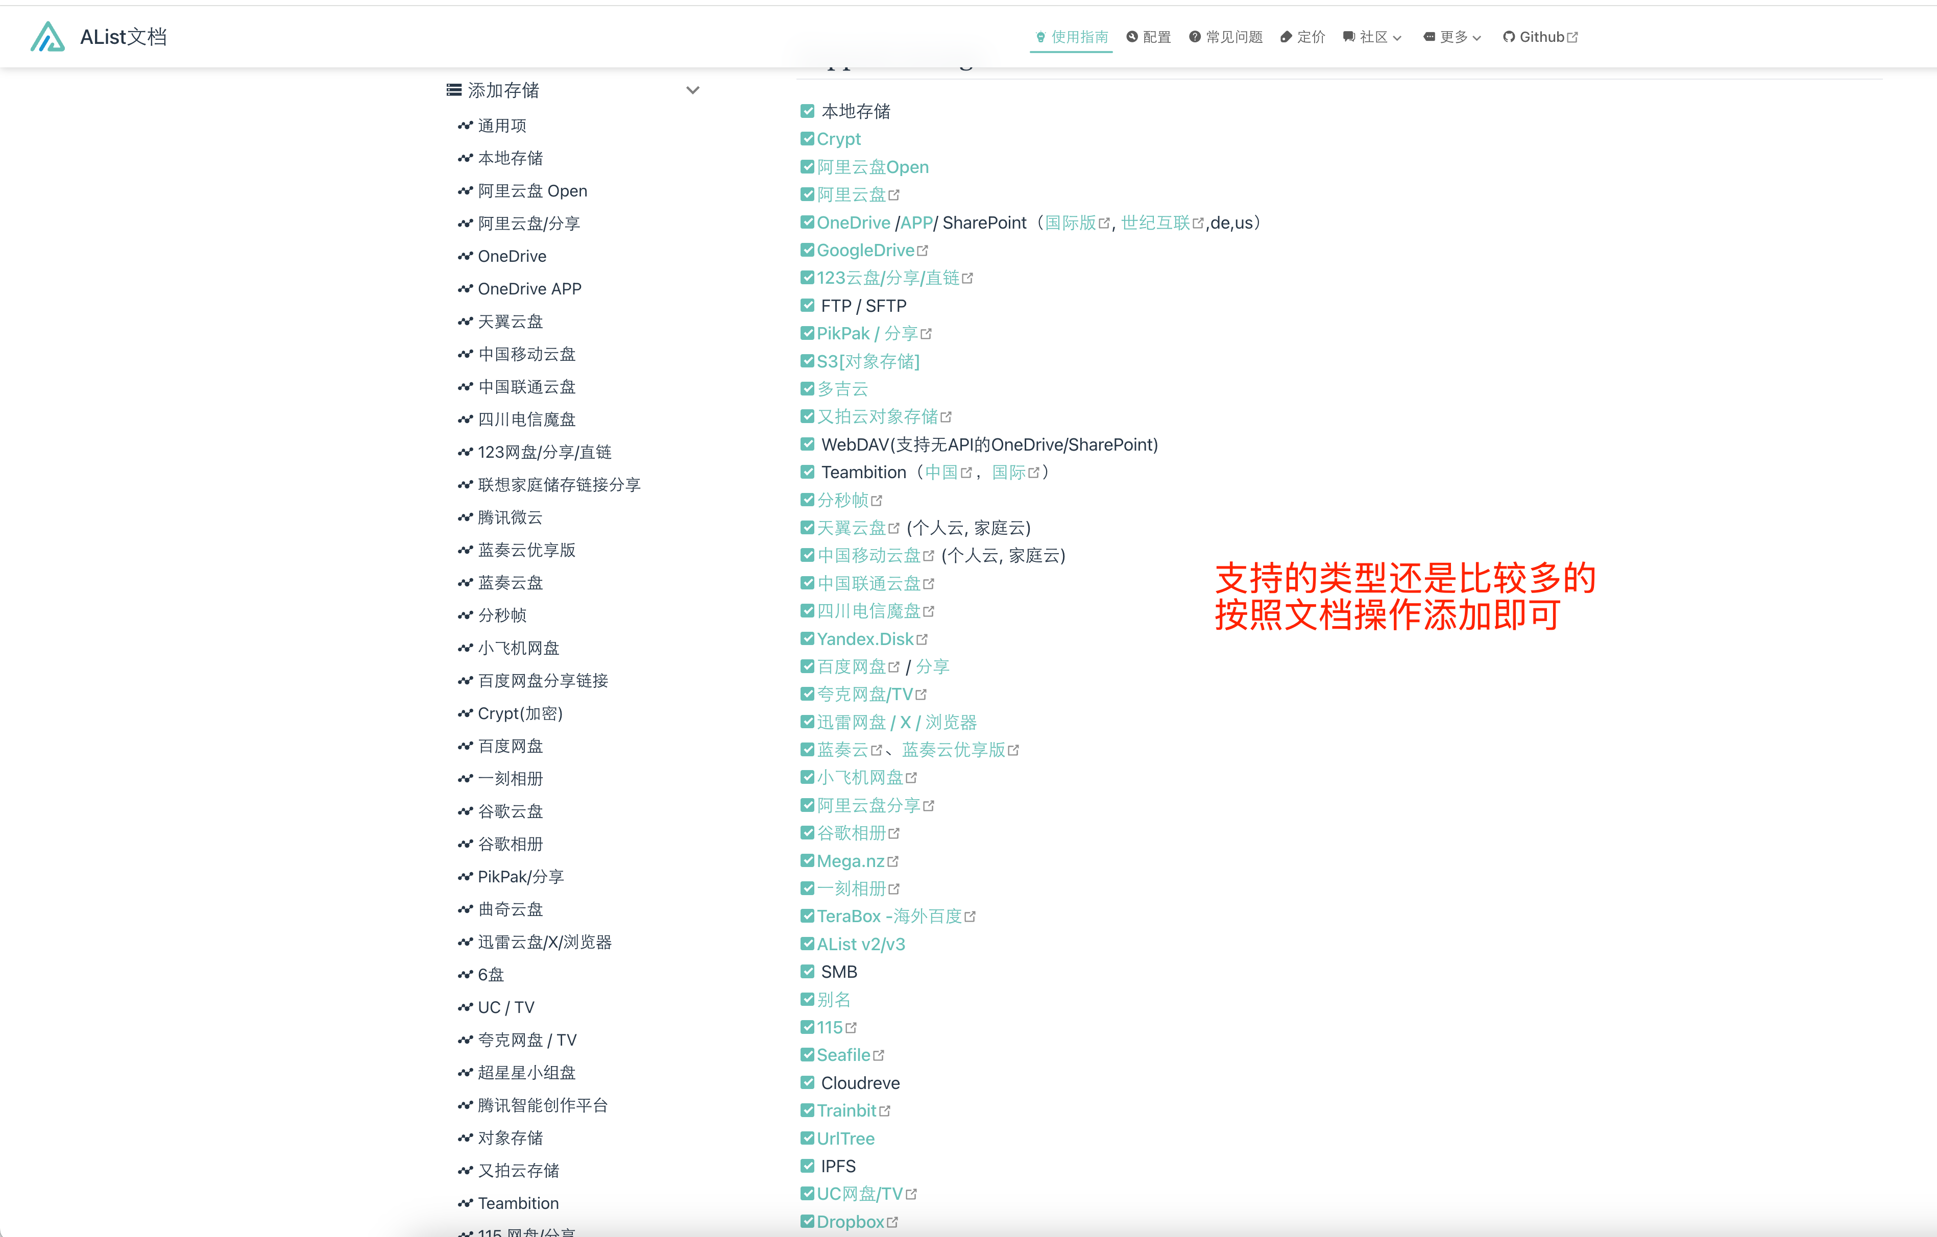Click the external-link icon after 分秒帧
Screen dimensions: 1937x1237
click(877, 500)
